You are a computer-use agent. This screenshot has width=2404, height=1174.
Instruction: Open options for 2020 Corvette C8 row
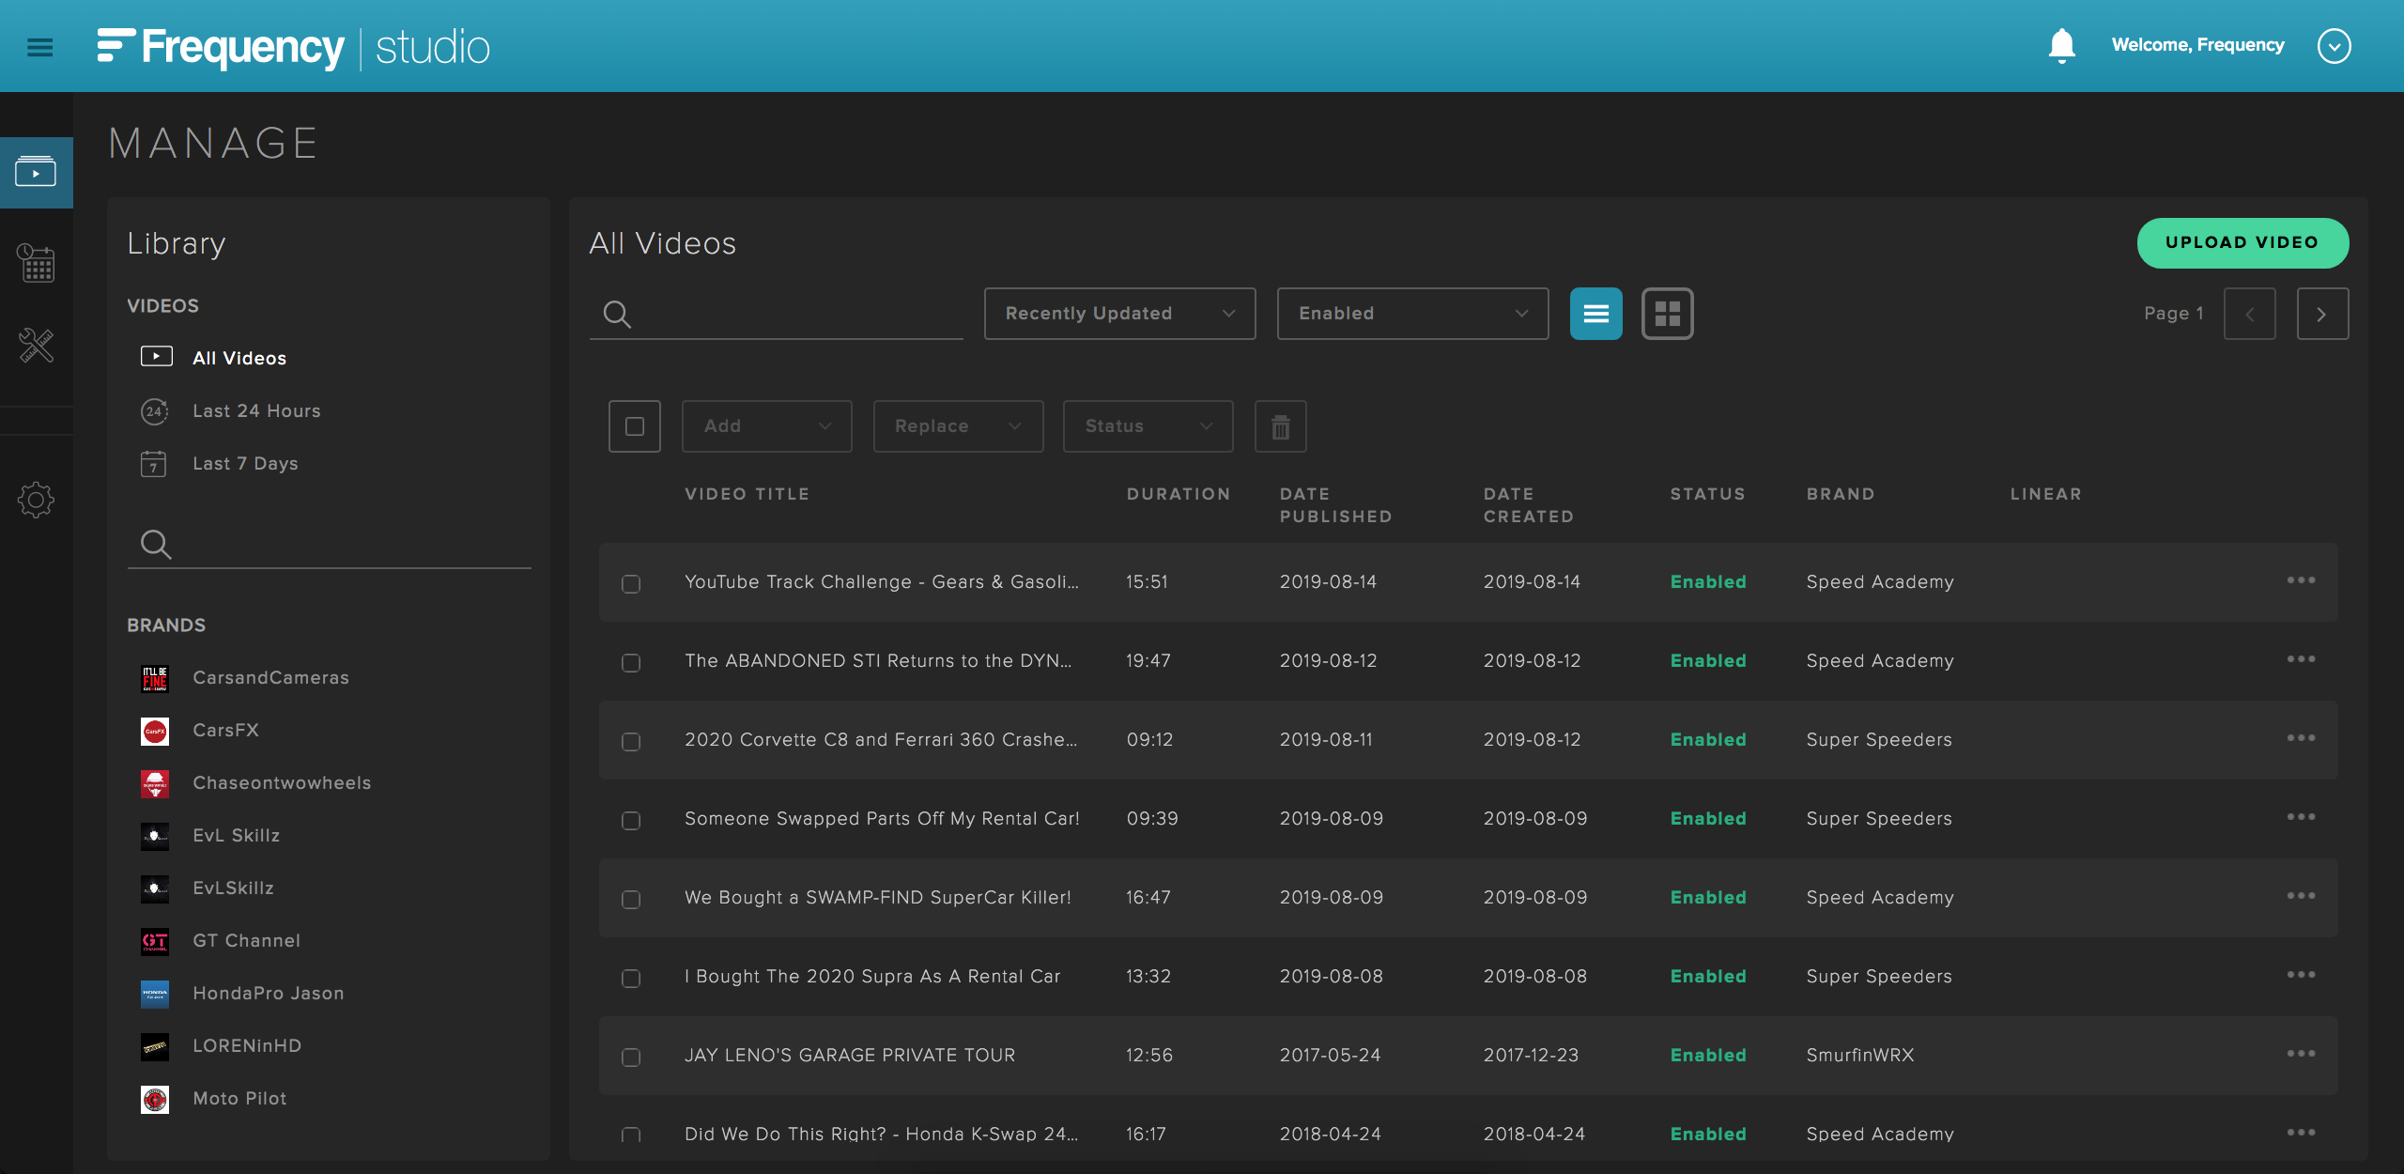[x=2301, y=738]
